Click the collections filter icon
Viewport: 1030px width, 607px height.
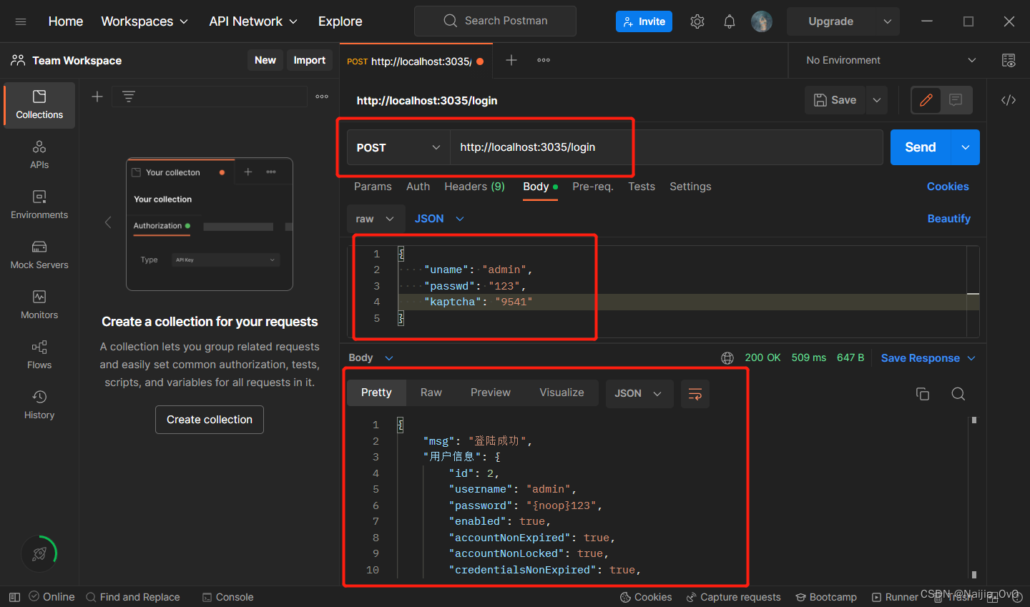coord(129,97)
